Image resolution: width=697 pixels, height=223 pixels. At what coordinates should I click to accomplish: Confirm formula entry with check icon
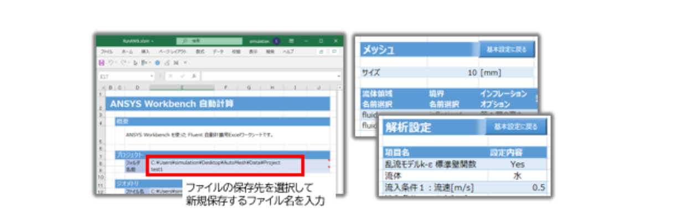point(182,76)
